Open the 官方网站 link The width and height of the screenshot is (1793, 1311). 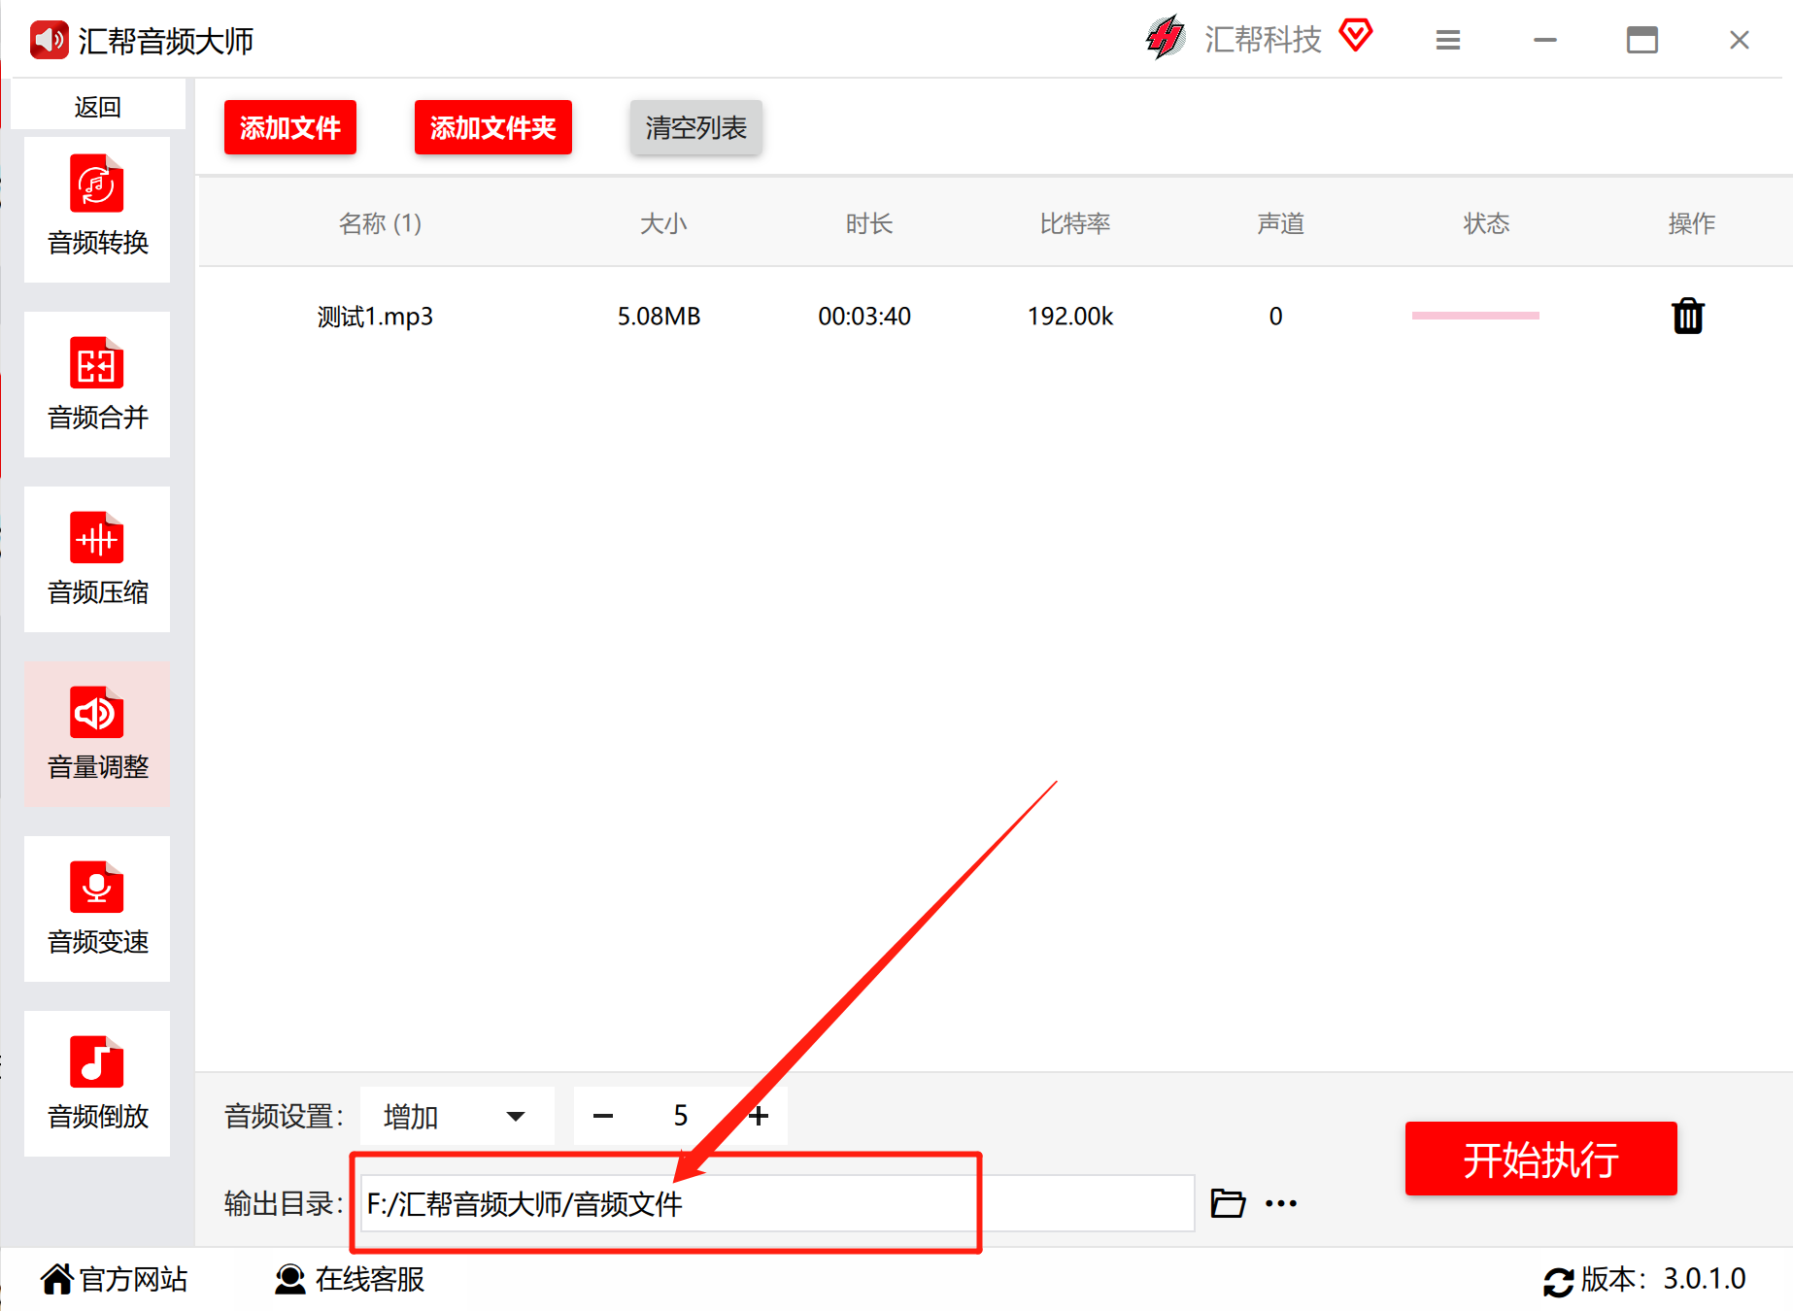pos(133,1279)
